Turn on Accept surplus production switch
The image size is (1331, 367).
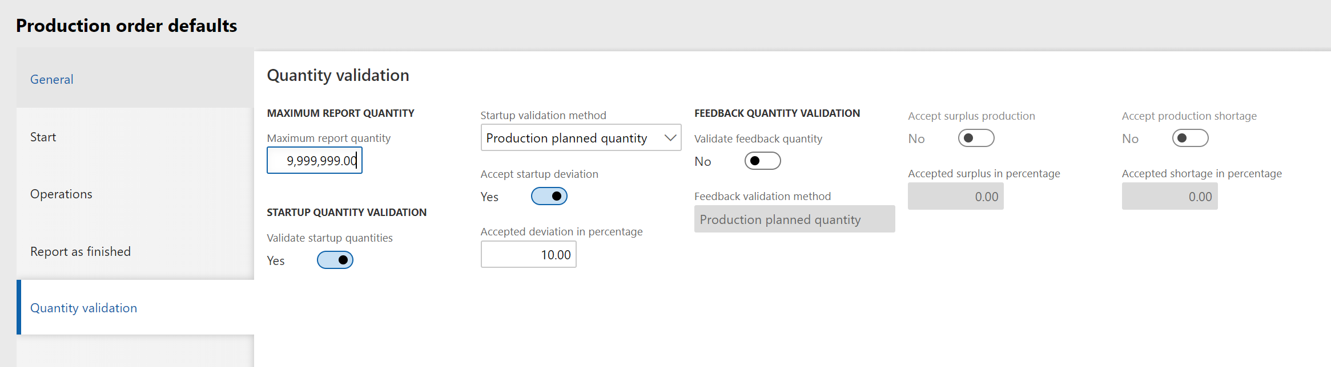point(976,138)
